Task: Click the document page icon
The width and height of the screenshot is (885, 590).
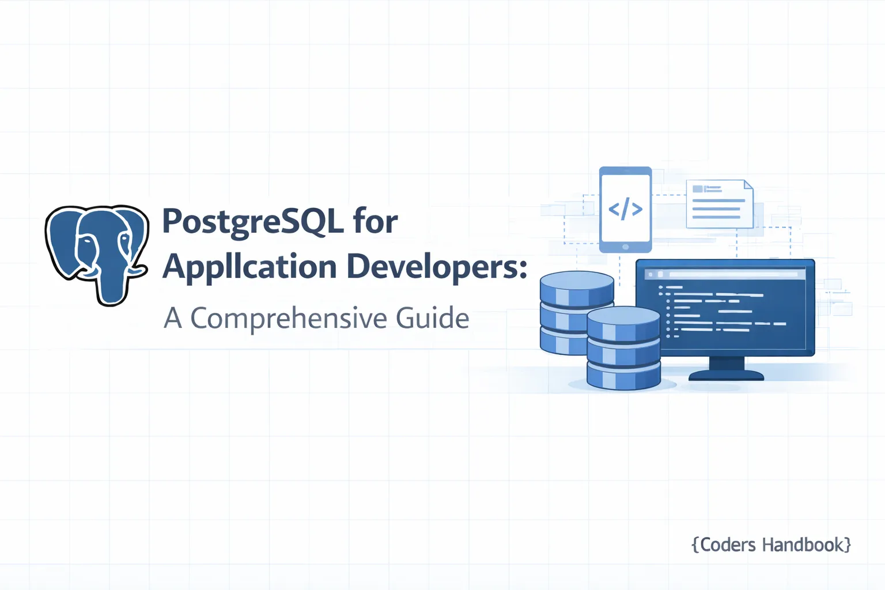Action: (719, 204)
